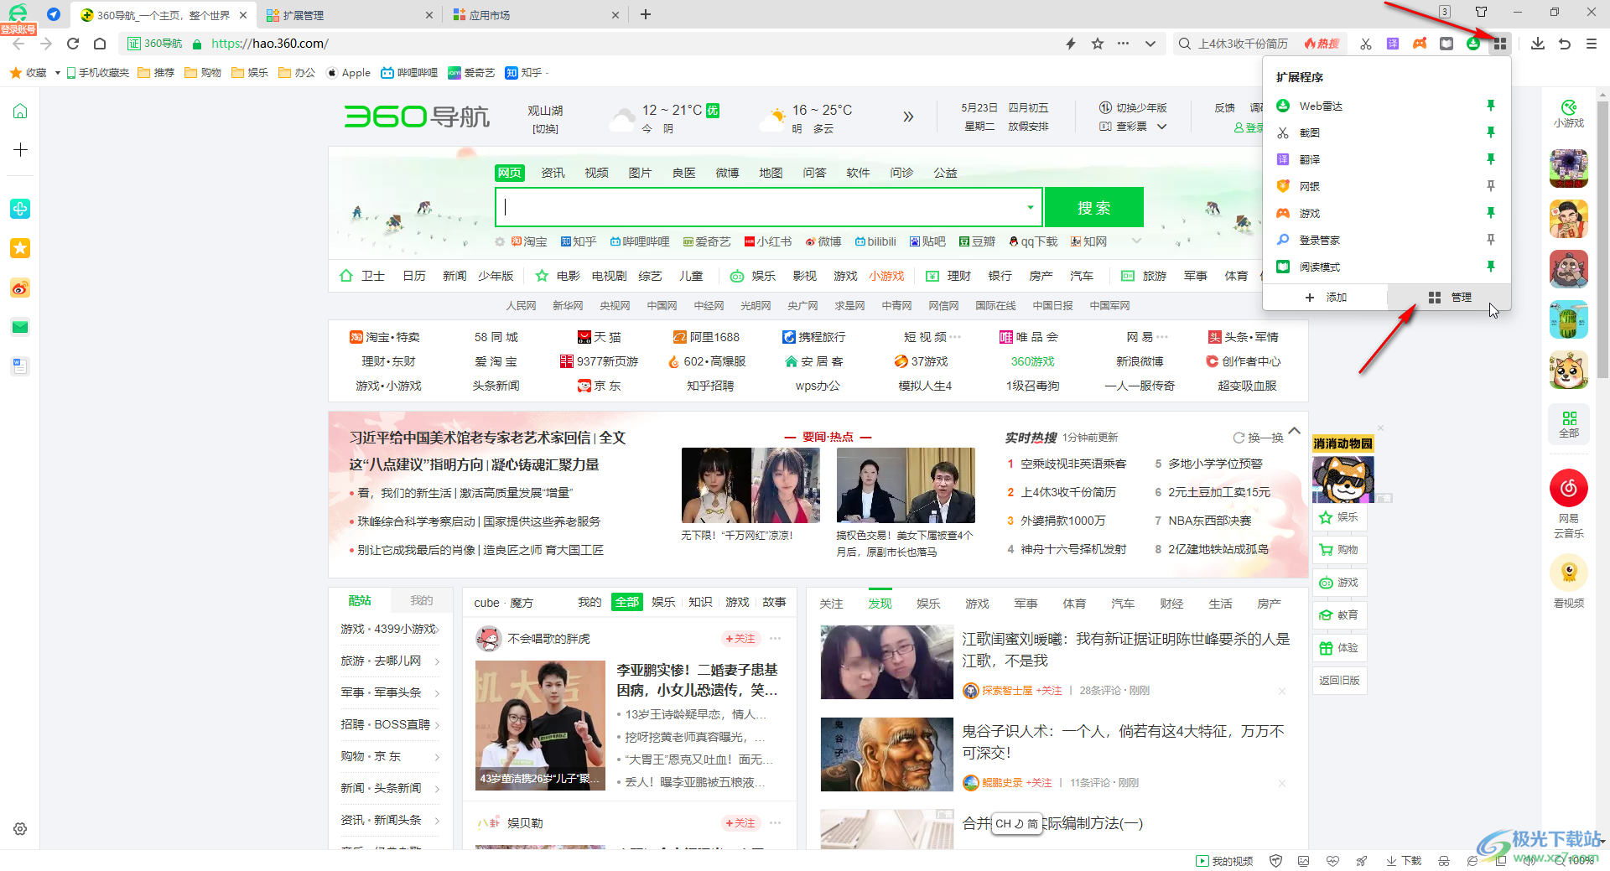Screen dimensions: 1610x871
Task: Expand address bar chevron dropdown
Action: tap(1150, 44)
